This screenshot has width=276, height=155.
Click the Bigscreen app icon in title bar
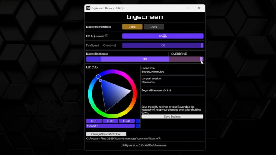point(88,8)
